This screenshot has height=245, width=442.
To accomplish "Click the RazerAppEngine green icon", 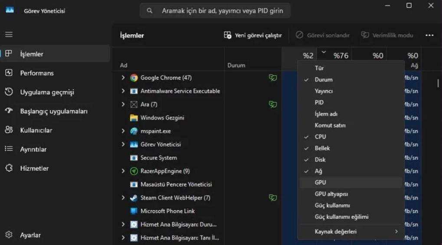I will pos(134,171).
